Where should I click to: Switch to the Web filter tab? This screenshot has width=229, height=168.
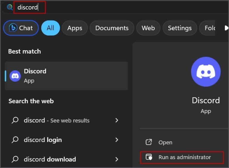(x=148, y=28)
